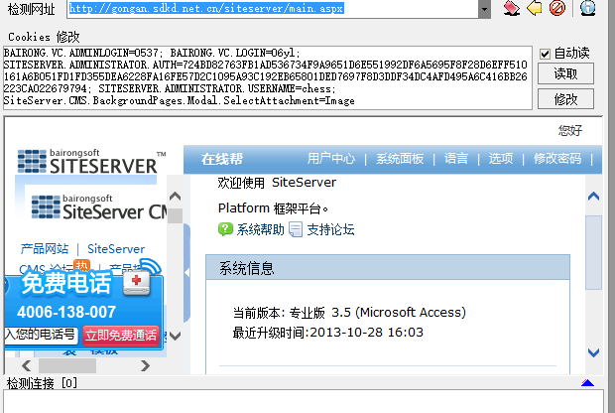This screenshot has height=413, width=615.
Task: Click the yellow back arrow icon
Action: (x=535, y=8)
